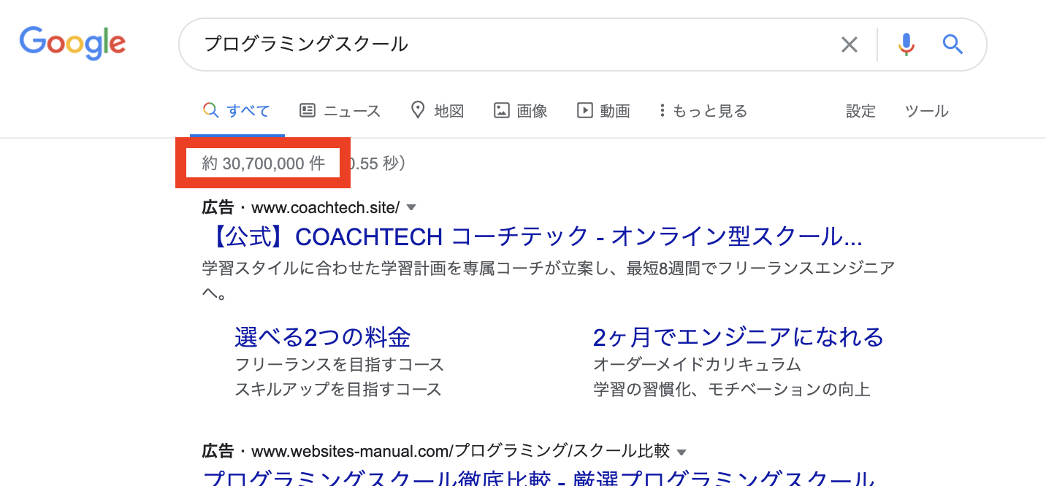The width and height of the screenshot is (1046, 486).
Task: Switch to the 地図 maps tab
Action: click(x=438, y=111)
